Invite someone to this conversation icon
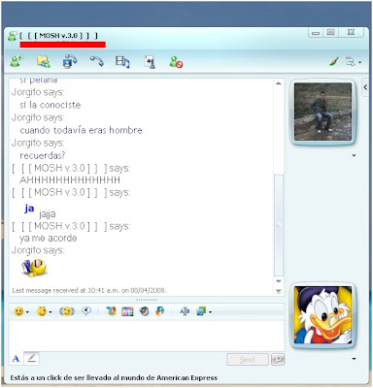Screen dimensions: 373x388 click(17, 61)
